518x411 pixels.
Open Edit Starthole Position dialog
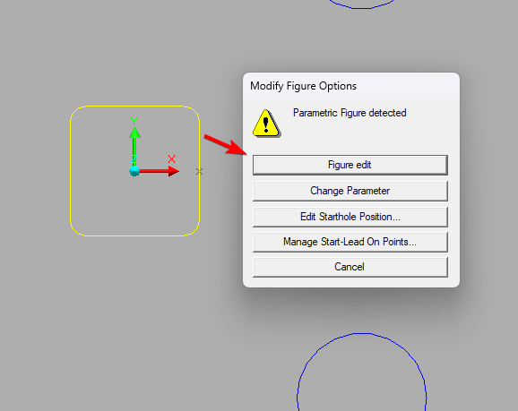[350, 217]
